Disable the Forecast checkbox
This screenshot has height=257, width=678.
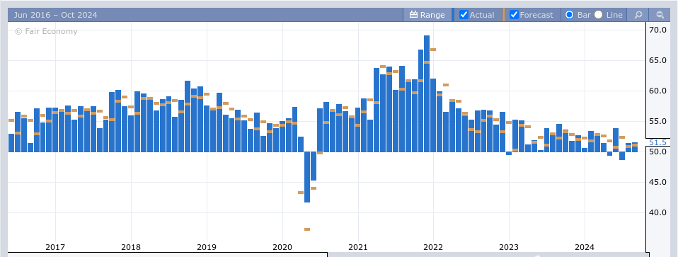(x=514, y=15)
